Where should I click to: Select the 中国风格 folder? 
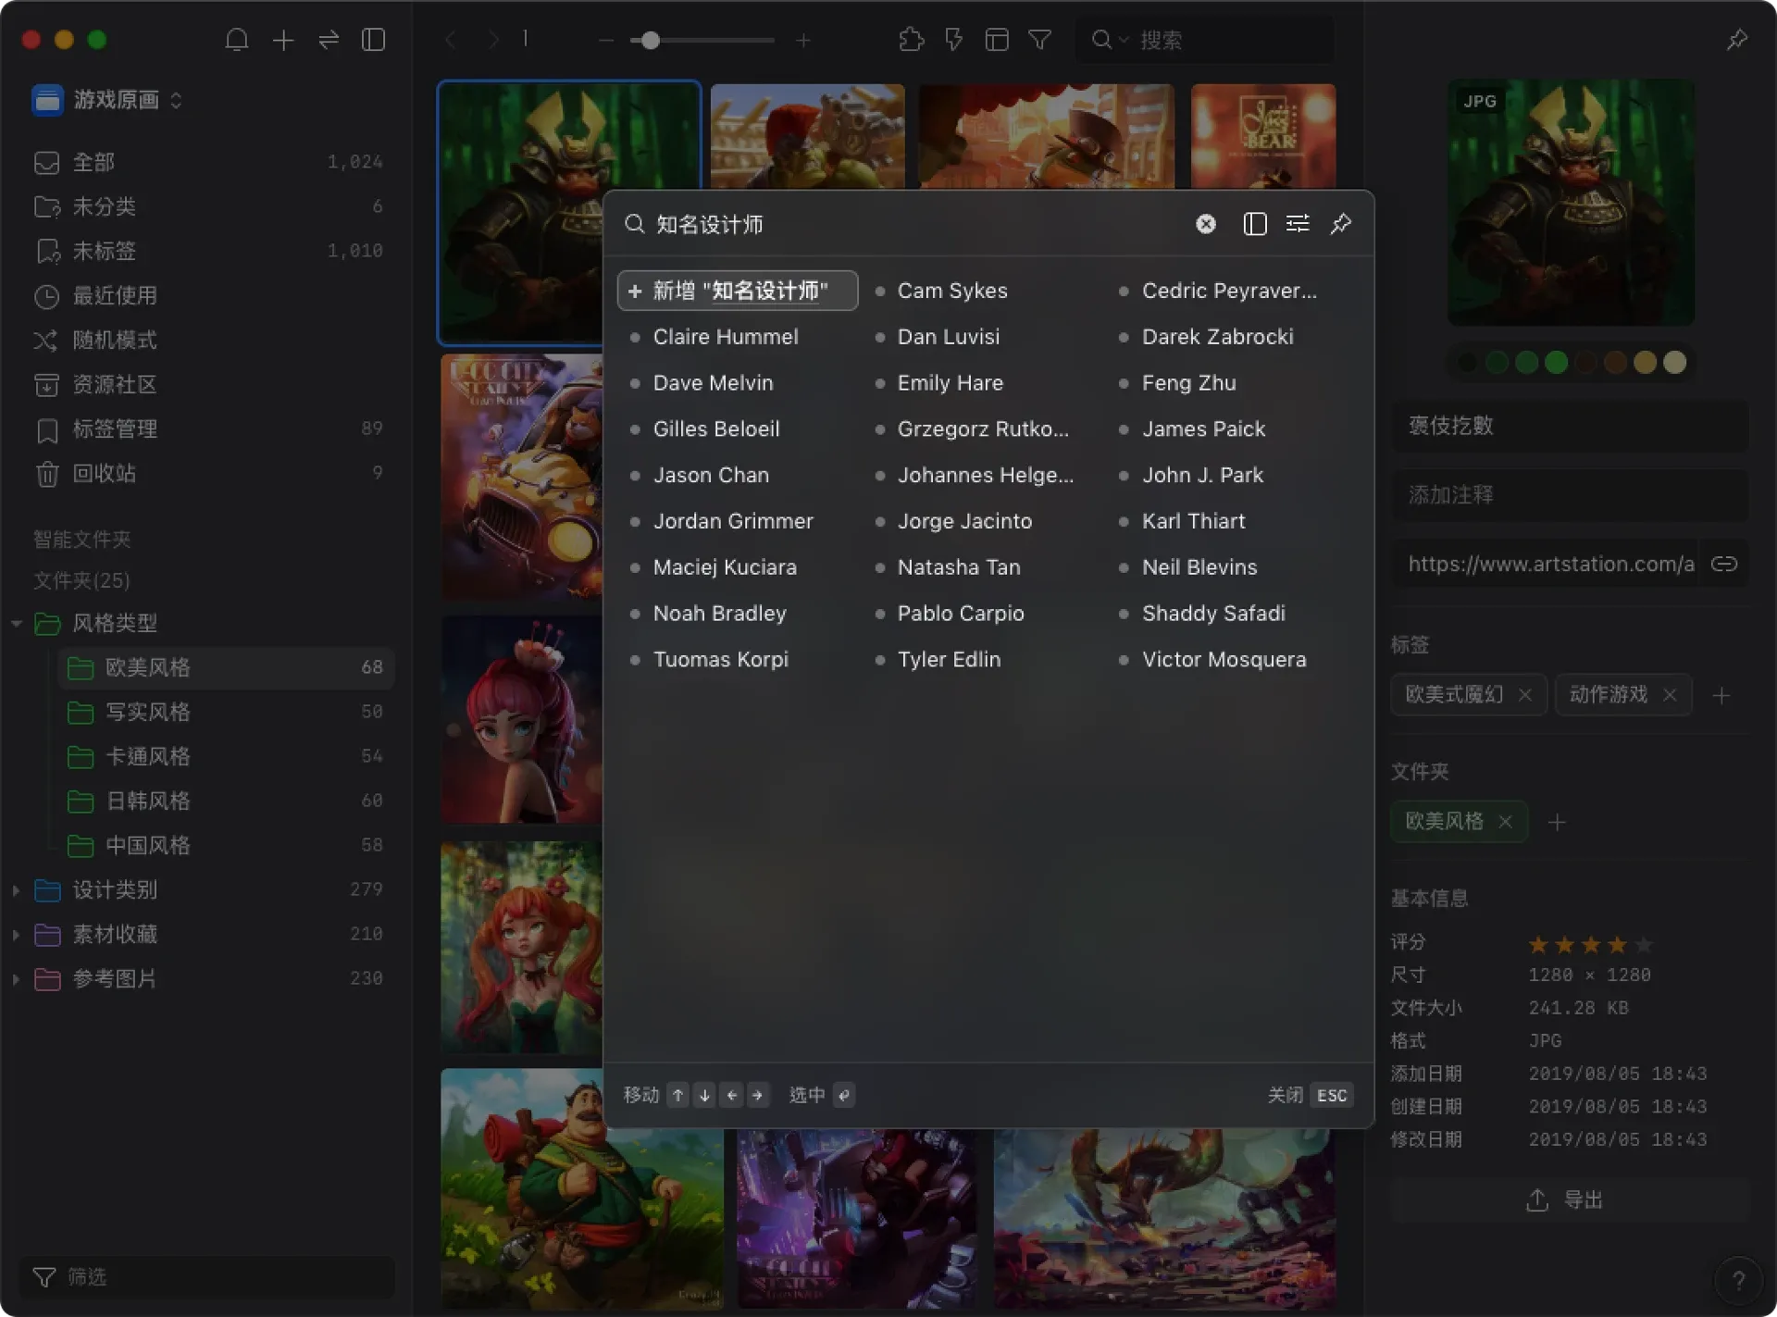point(226,845)
